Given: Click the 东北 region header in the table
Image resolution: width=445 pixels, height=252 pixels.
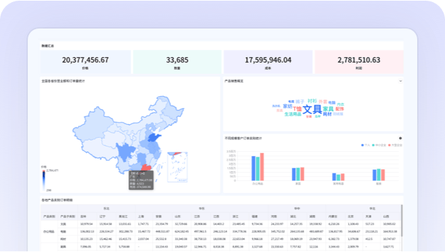Looking at the screenshot, I should pos(106,209).
